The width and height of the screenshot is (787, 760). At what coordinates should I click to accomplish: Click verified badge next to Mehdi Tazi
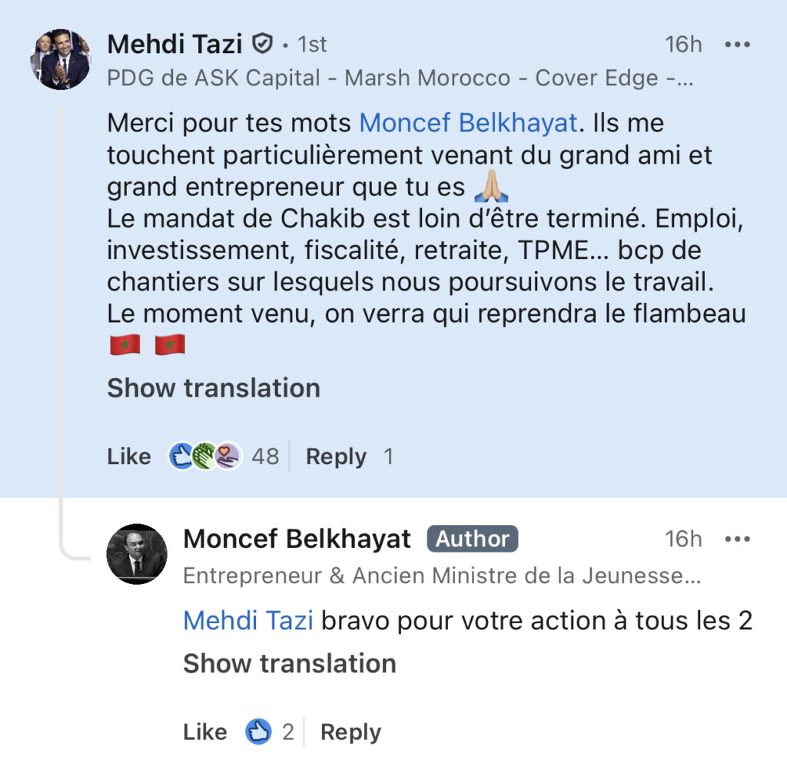263,45
